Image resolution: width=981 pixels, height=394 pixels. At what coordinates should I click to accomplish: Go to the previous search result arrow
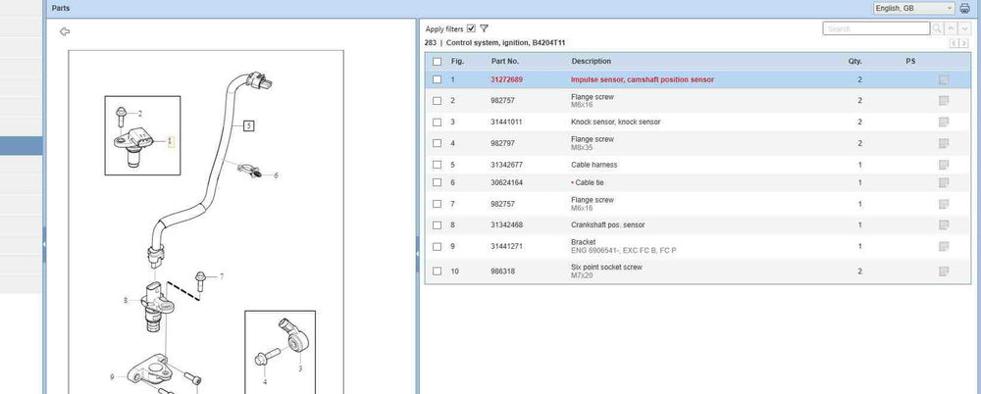tap(952, 29)
